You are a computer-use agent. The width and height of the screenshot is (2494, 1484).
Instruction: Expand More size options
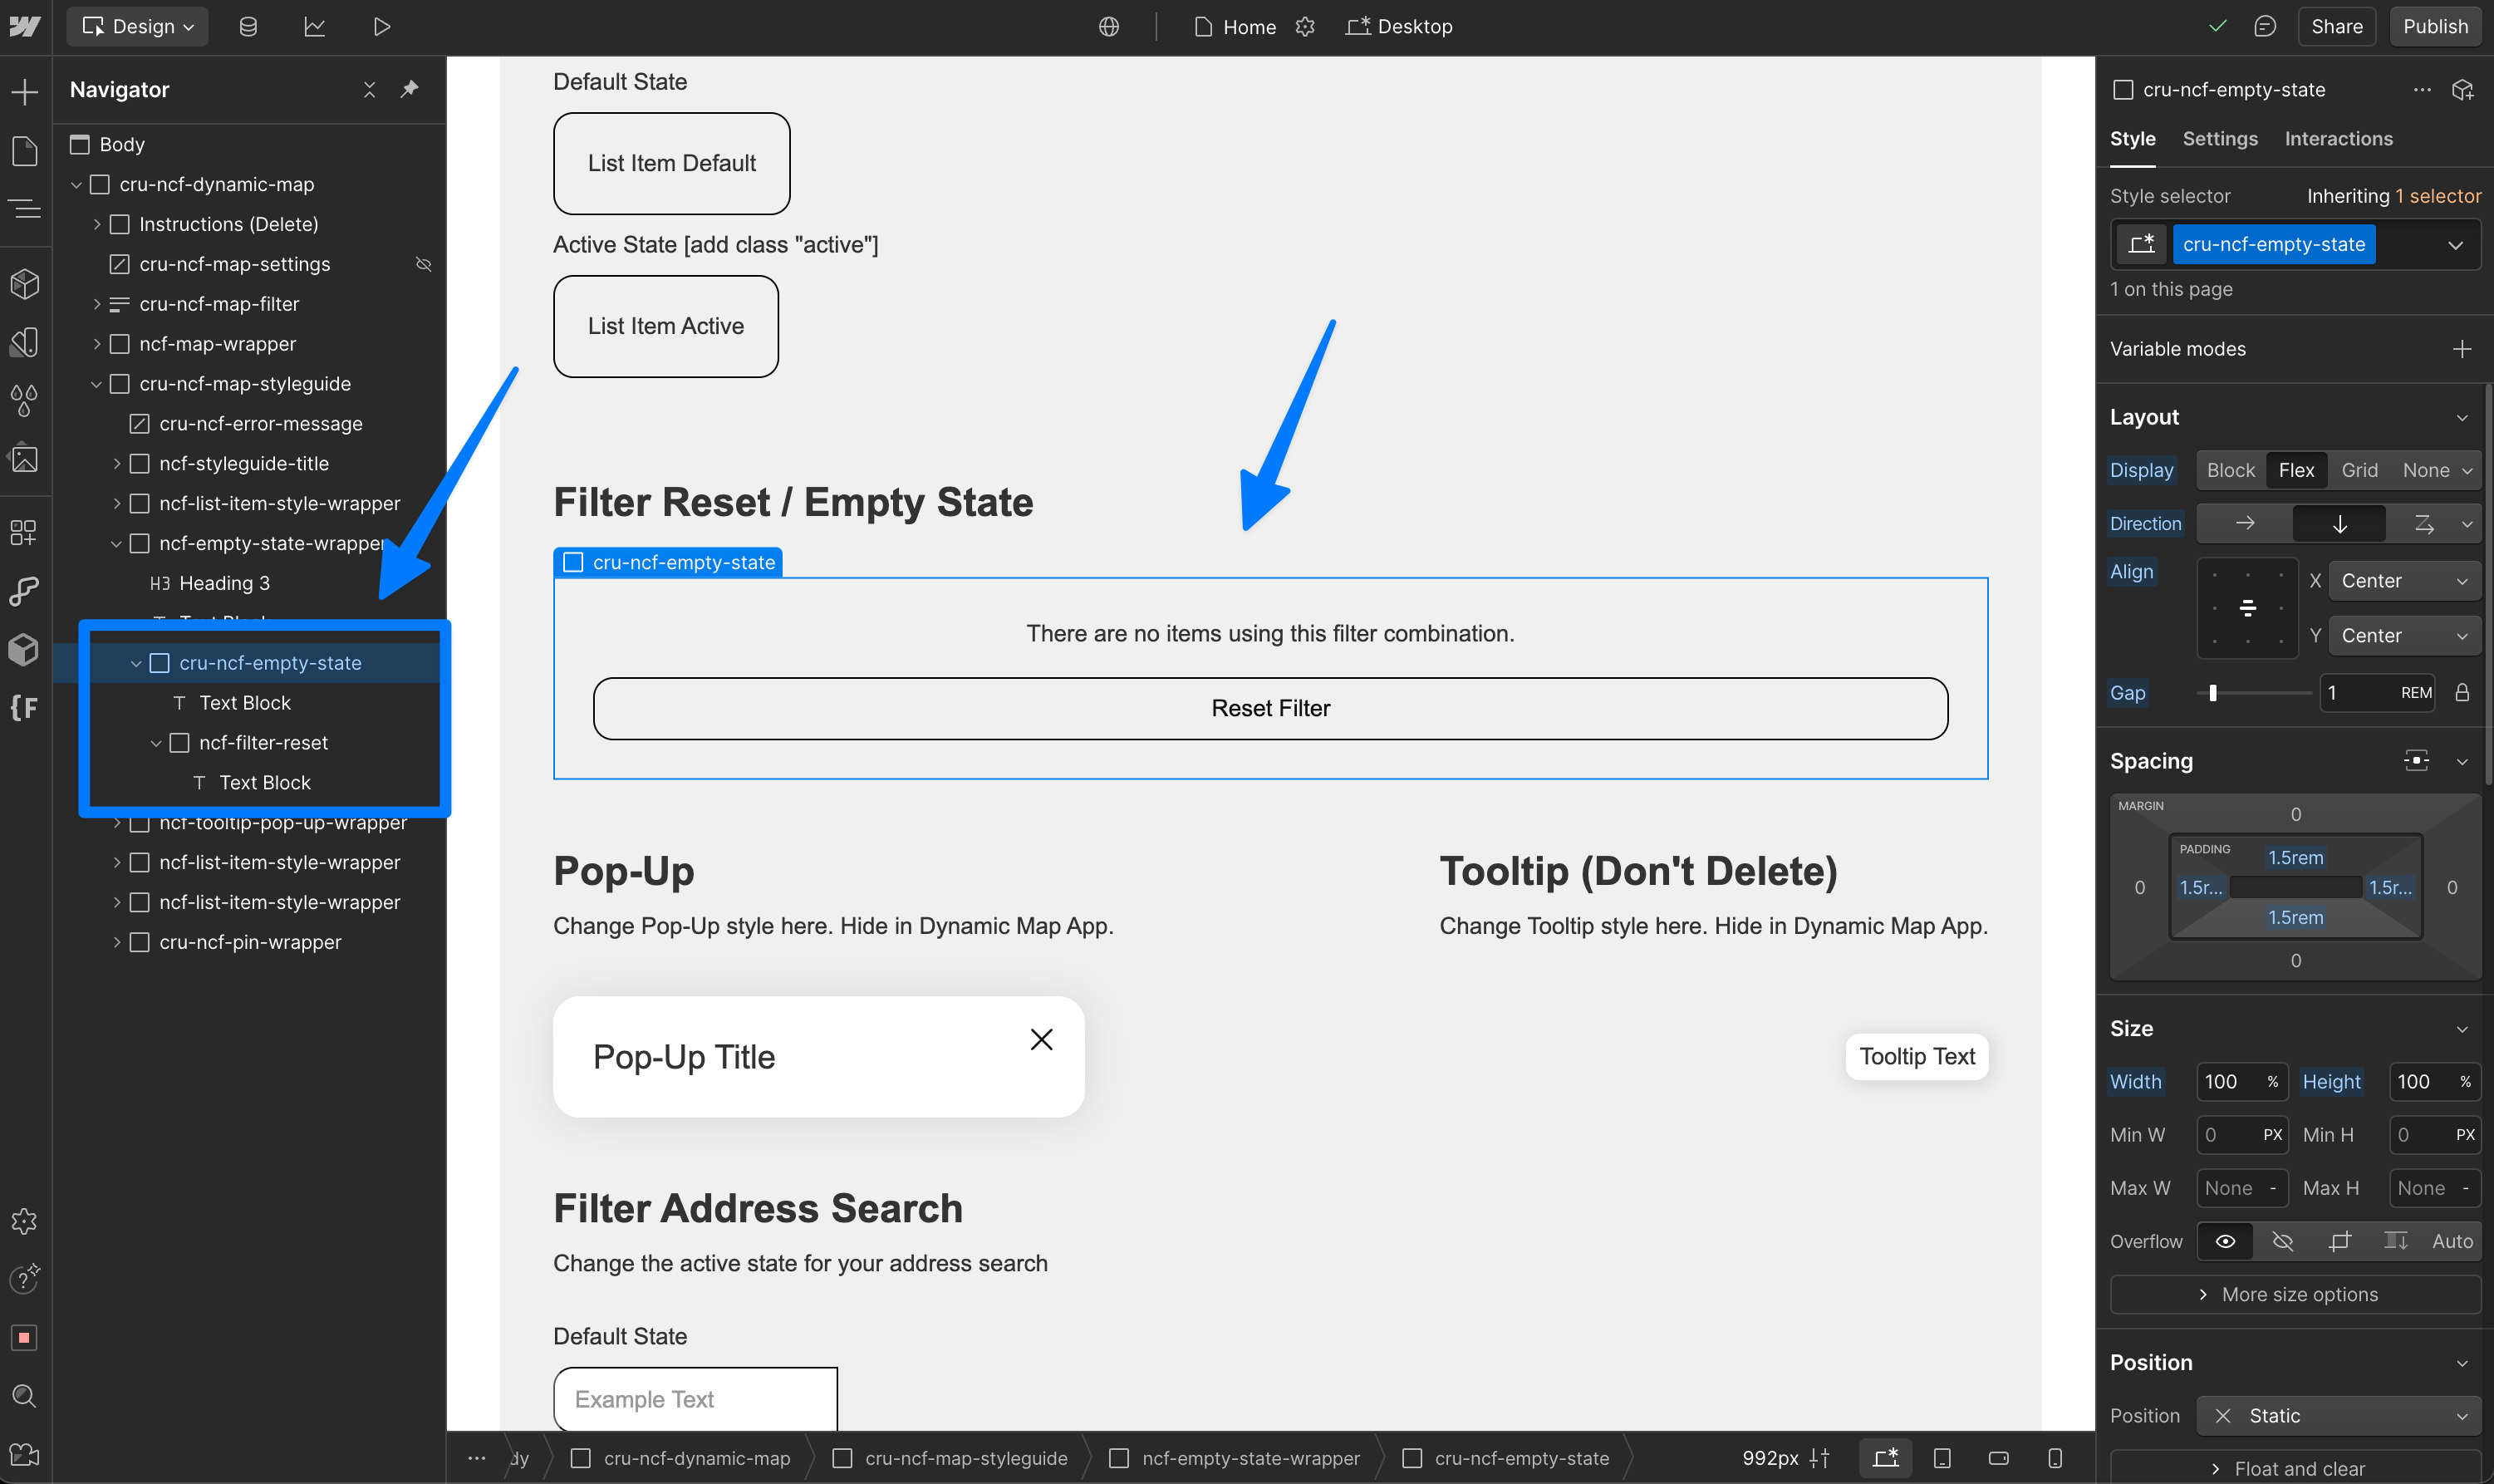[2295, 1294]
